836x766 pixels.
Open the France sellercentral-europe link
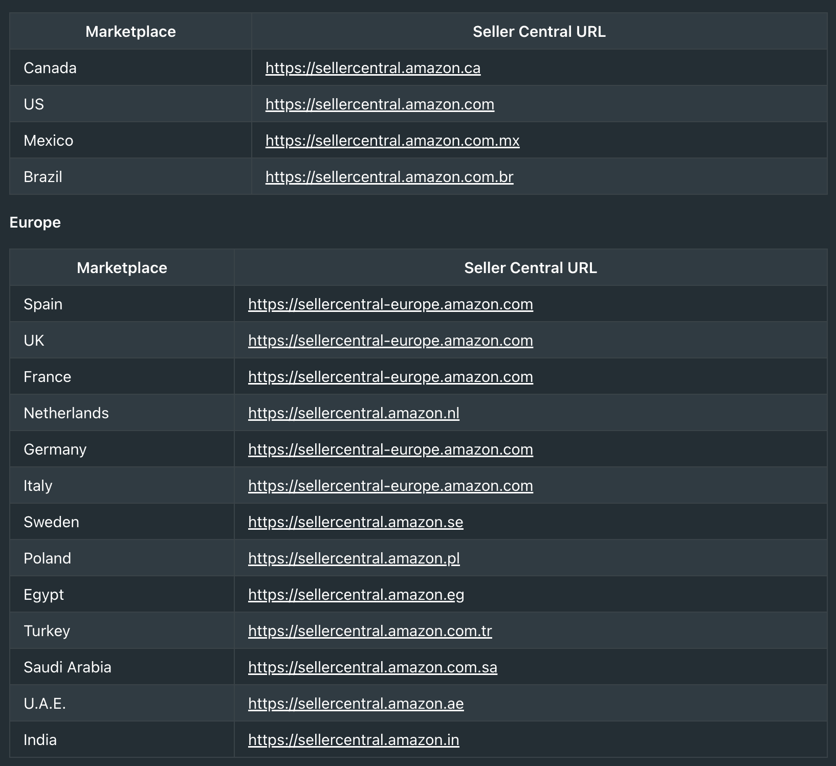pyautogui.click(x=390, y=377)
